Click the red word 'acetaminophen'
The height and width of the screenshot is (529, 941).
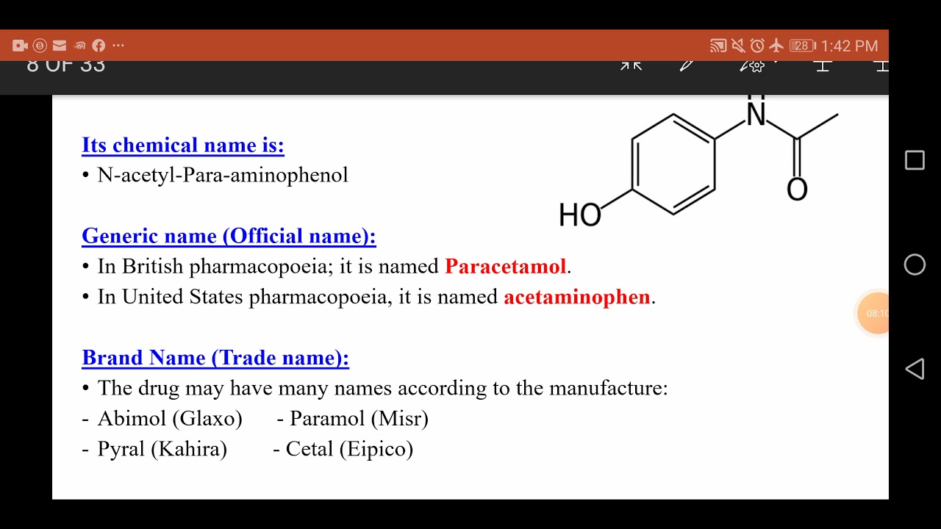tap(577, 297)
